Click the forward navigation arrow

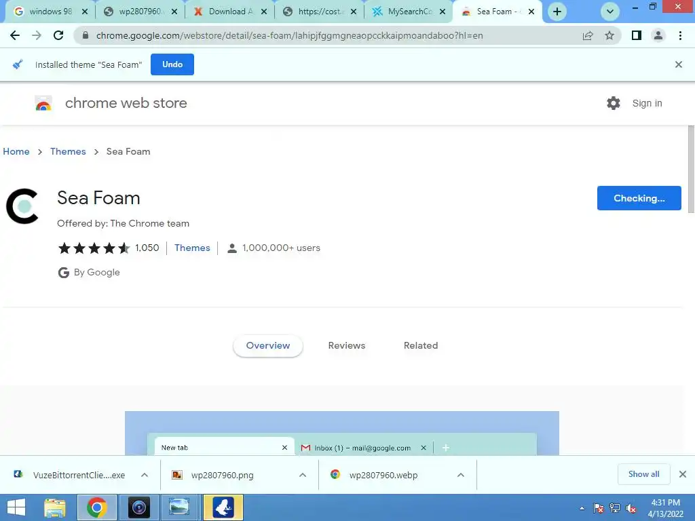tap(37, 35)
